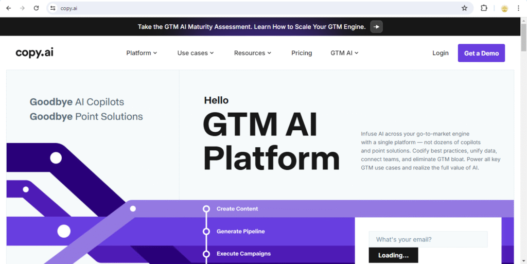Click the Goodbye AI Copilots text

pyautogui.click(x=77, y=102)
